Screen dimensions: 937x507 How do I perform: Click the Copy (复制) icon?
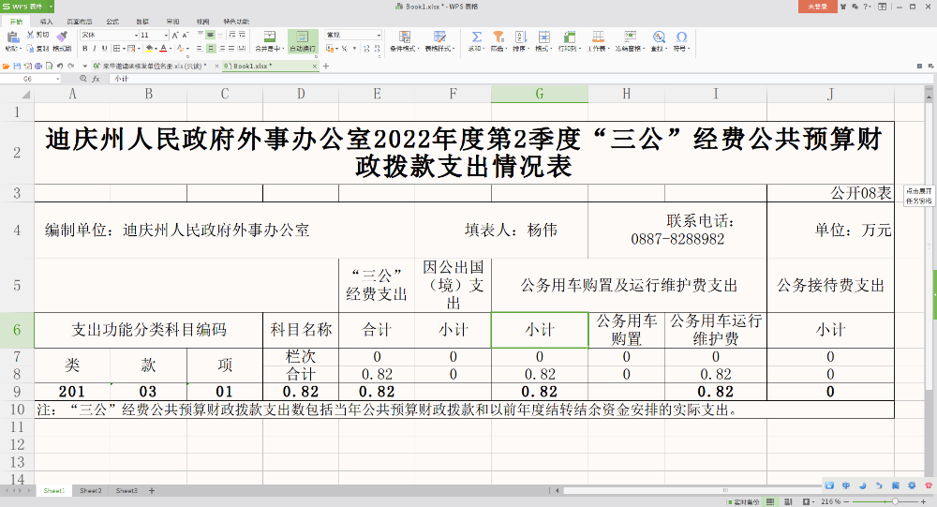point(31,49)
